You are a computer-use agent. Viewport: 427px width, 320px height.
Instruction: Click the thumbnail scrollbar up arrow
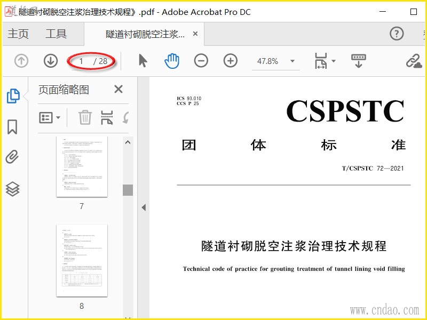[x=128, y=142]
